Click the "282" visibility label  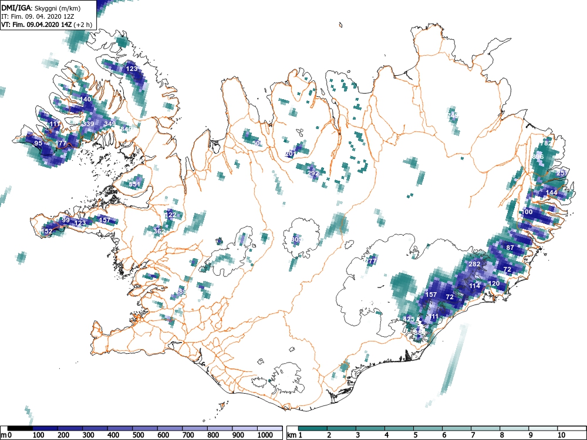474,264
